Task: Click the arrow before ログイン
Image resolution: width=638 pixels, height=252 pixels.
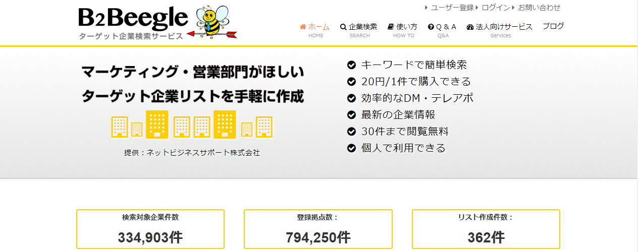Action: point(477,8)
